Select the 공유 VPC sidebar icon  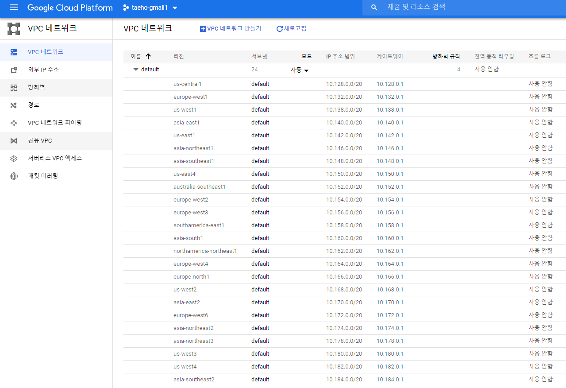tap(14, 140)
